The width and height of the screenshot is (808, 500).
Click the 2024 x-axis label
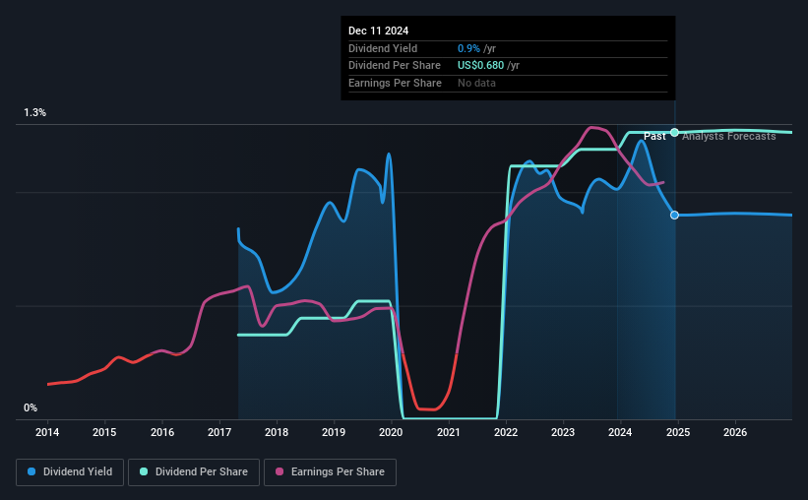click(620, 432)
